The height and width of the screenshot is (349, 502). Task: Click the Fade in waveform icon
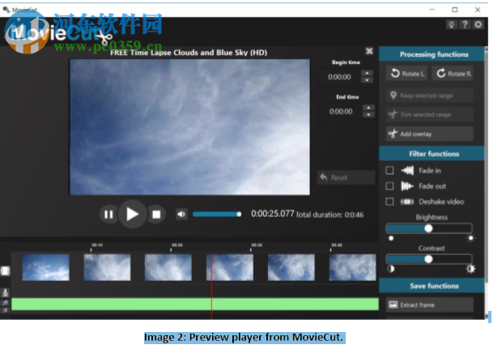[x=407, y=170]
